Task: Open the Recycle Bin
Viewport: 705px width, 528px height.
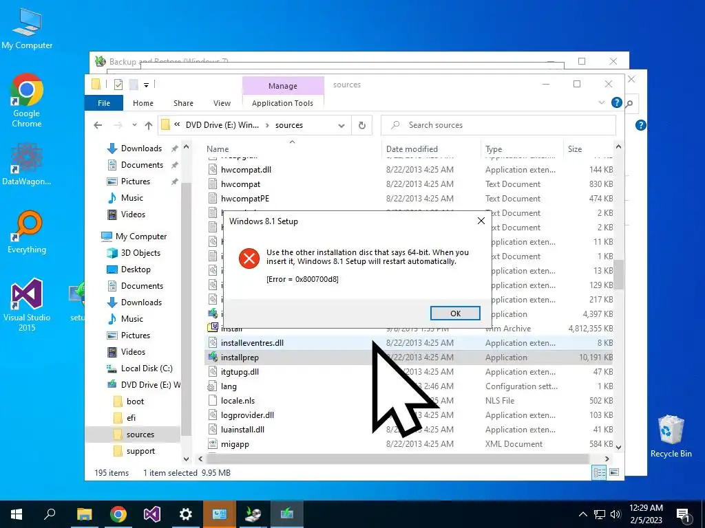Action: click(671, 435)
